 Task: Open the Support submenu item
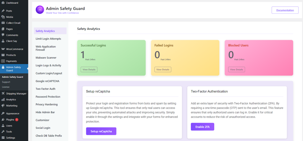tap(6, 82)
